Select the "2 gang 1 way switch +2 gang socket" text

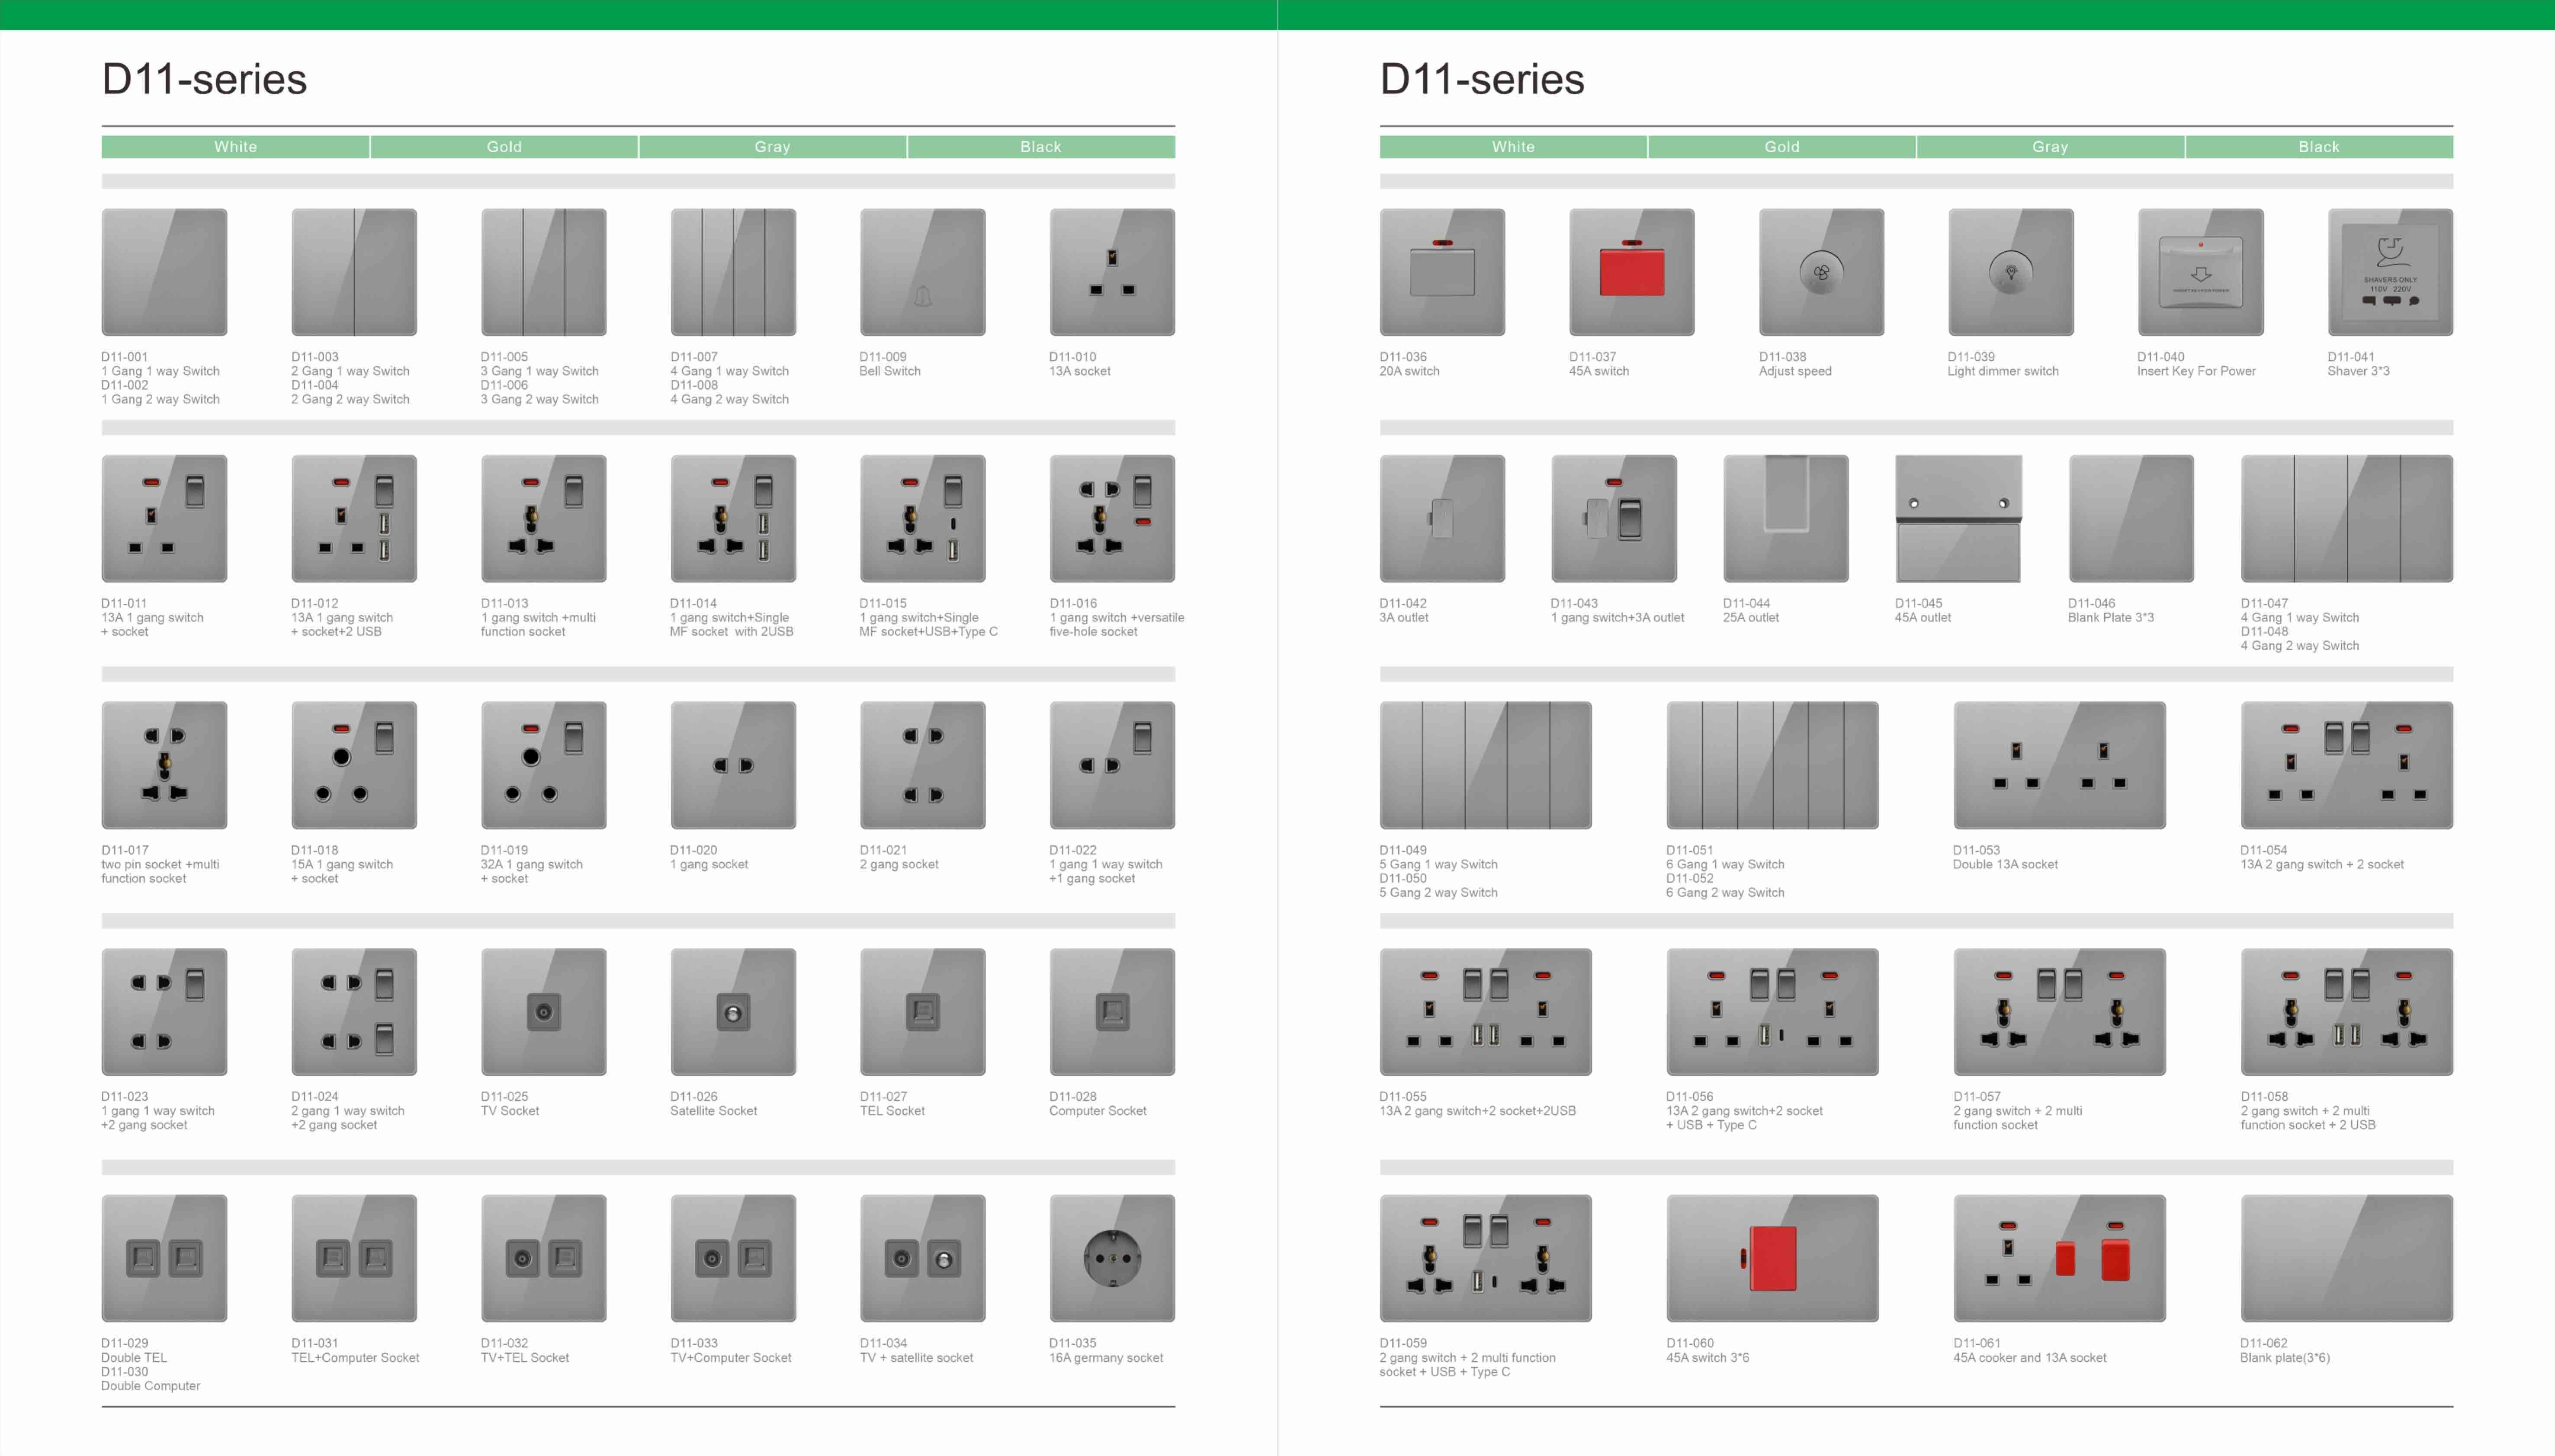pyautogui.click(x=348, y=1118)
